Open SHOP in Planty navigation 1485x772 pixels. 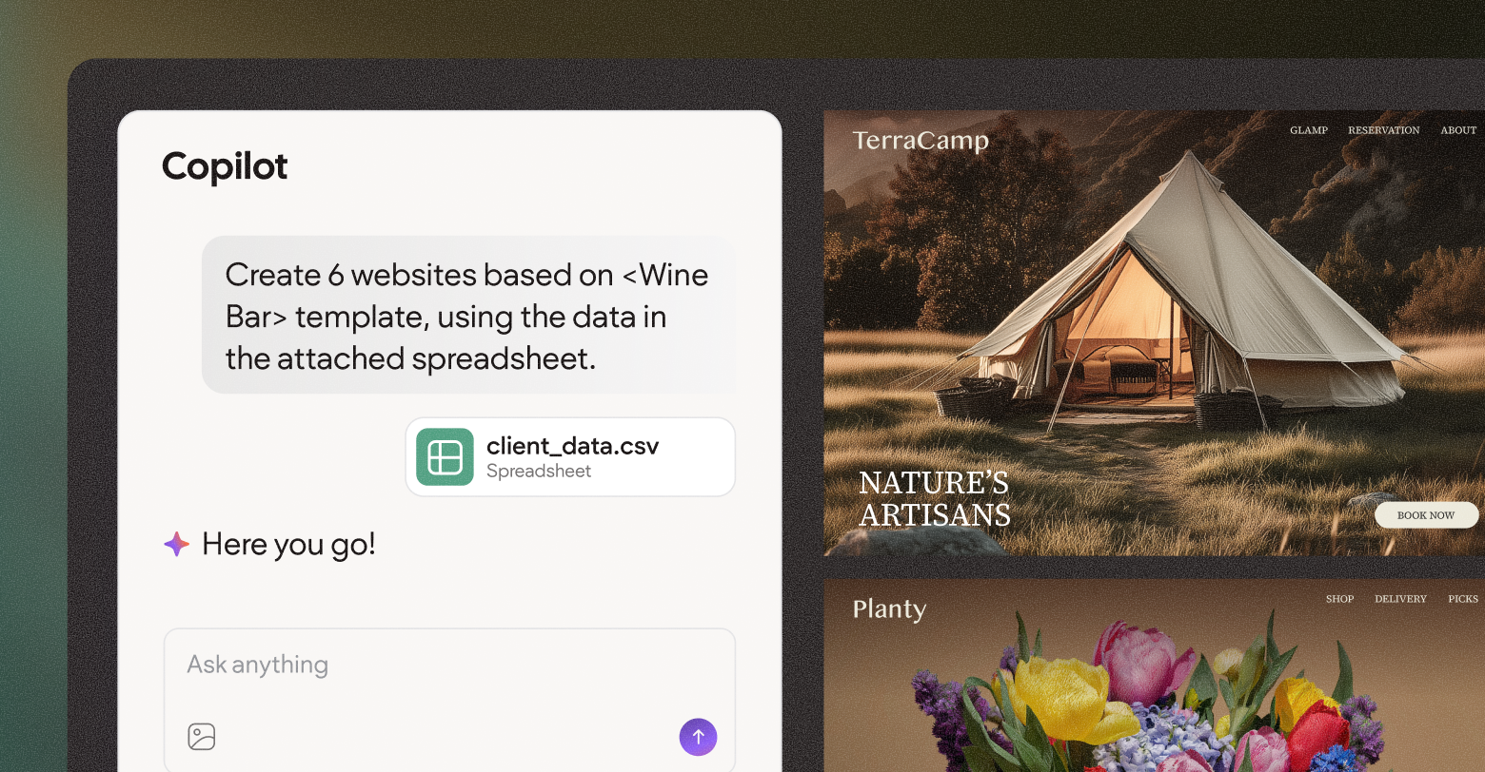coord(1339,599)
